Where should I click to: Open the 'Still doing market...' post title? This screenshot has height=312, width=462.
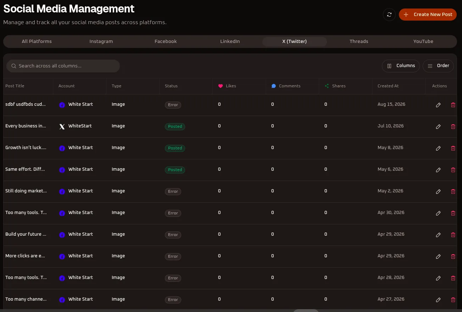(26, 191)
